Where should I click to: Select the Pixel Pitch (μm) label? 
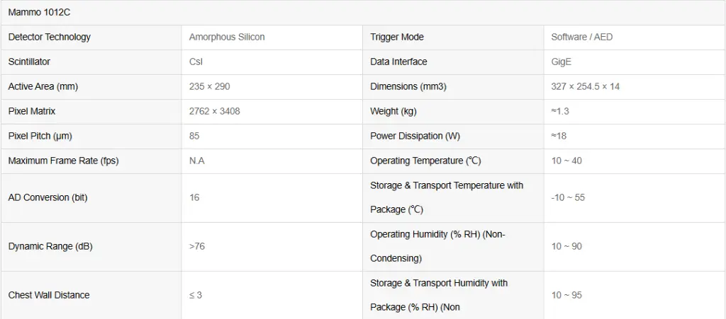(40, 136)
